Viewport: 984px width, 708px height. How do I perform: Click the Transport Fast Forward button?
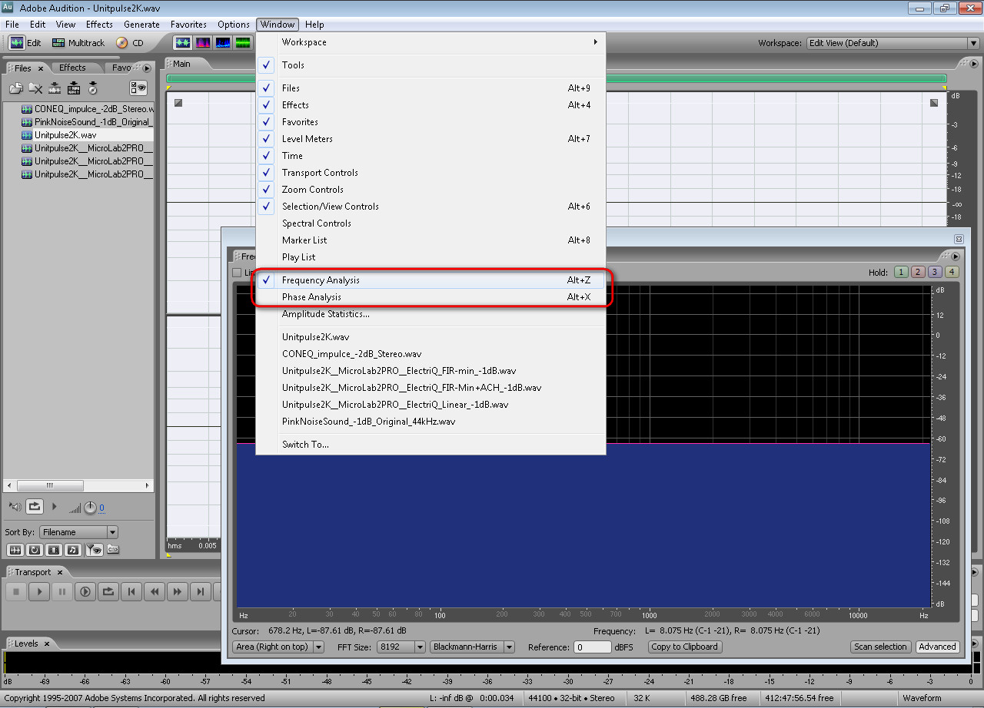click(x=178, y=591)
